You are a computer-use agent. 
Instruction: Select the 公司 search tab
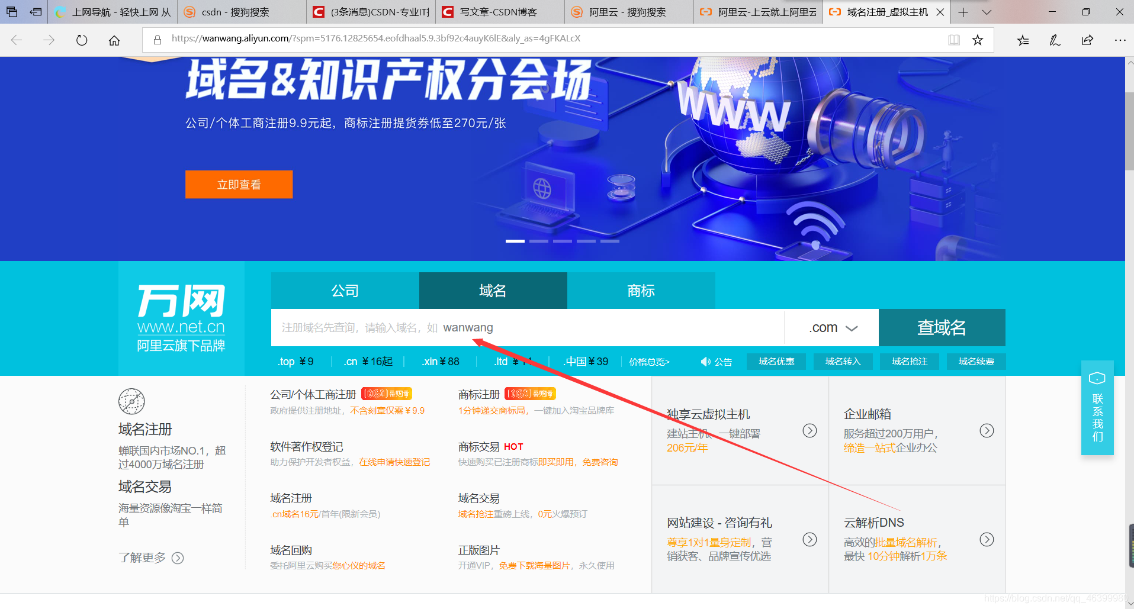(345, 291)
